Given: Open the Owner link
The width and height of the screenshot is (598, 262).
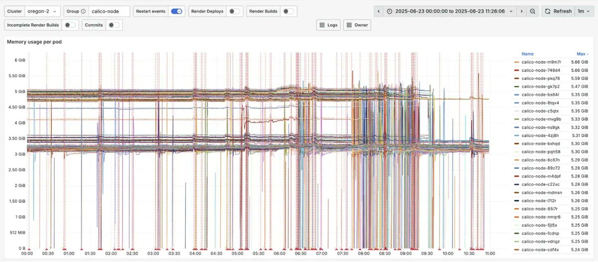Looking at the screenshot, I should [x=357, y=25].
